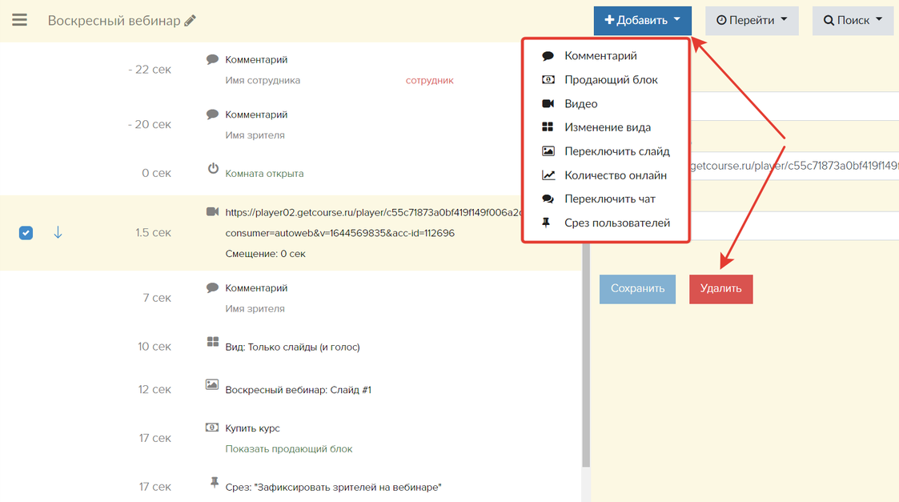Open the Поиск dropdown
Screen dimensions: 899x502
(x=853, y=20)
